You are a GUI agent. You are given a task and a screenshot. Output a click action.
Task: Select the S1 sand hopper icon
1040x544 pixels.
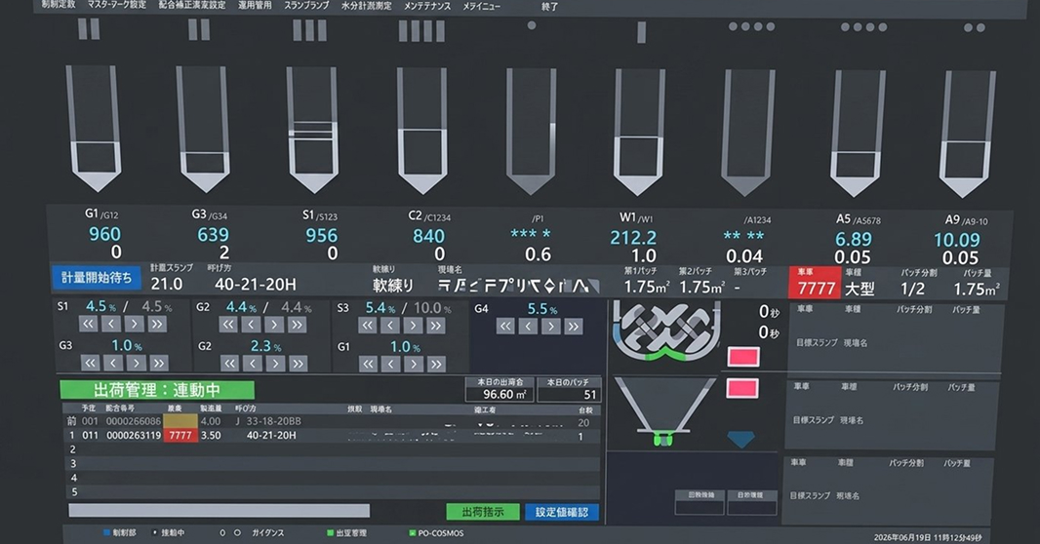coord(312,130)
